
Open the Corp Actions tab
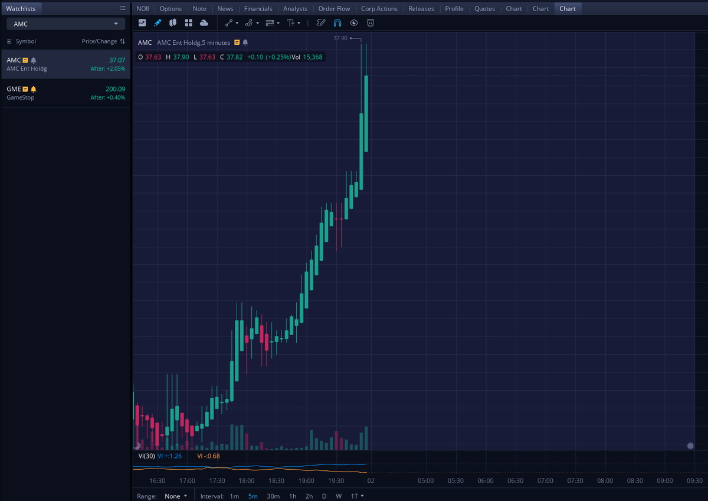tap(379, 9)
